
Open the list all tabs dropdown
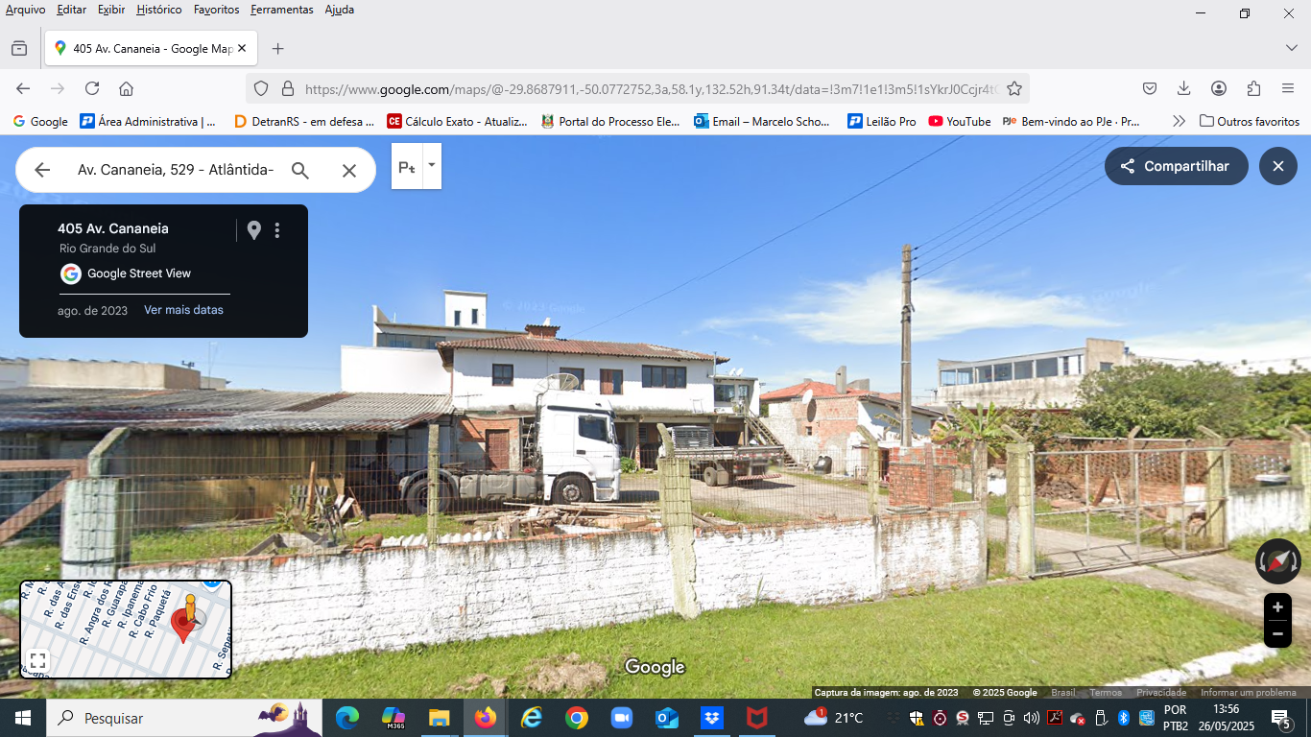click(1291, 48)
